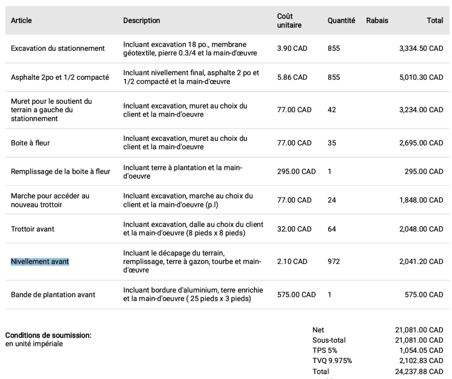452x379 pixels.
Task: Click the Quantité column header
Action: coord(341,20)
